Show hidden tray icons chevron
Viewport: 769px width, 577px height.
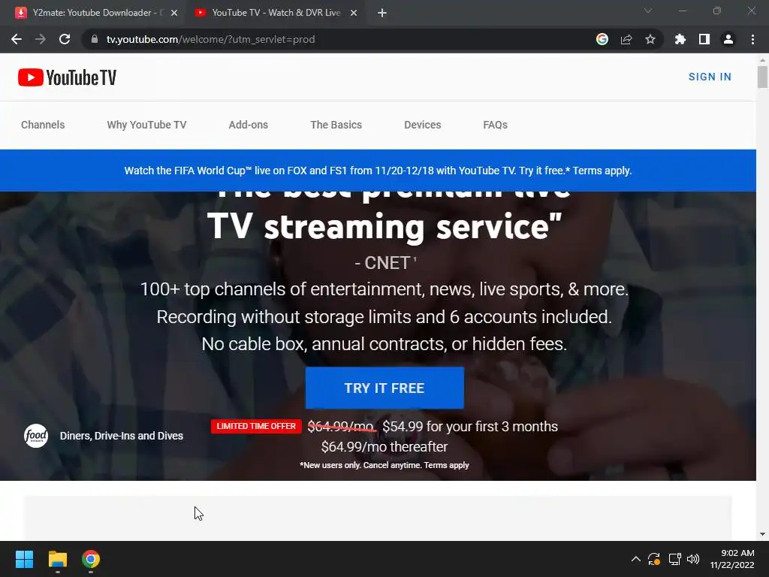coord(635,559)
